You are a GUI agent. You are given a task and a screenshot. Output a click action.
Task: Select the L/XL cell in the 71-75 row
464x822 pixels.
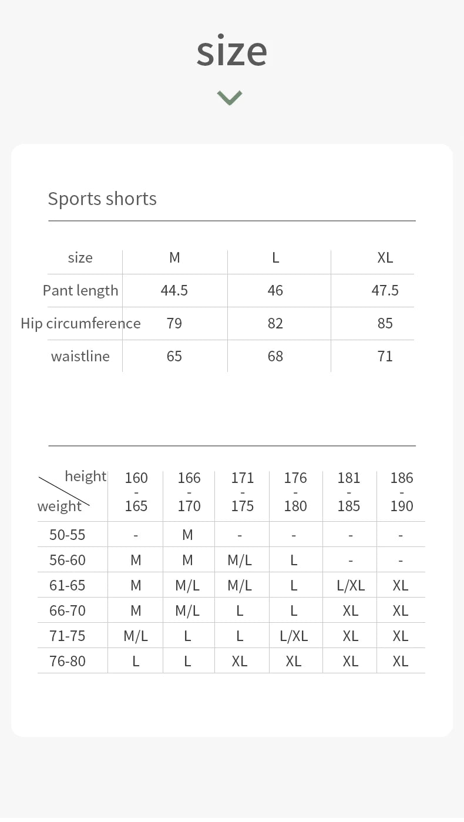(x=294, y=636)
